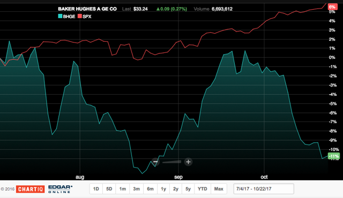
Task: Click the zoom slider bar between minus and plus
Action: pos(171,162)
